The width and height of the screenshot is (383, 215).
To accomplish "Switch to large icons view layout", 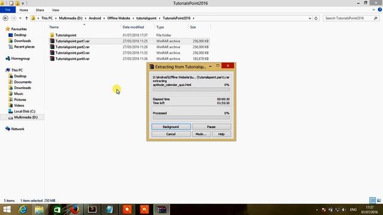I will [x=379, y=201].
